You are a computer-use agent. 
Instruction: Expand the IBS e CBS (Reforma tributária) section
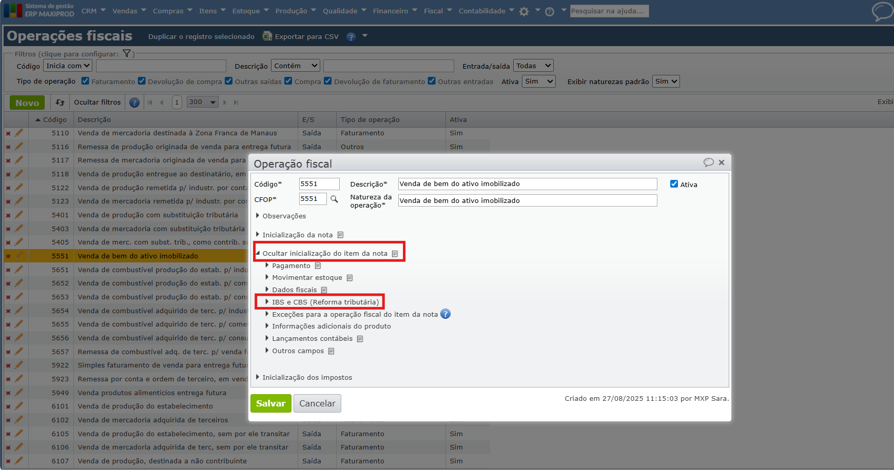pyautogui.click(x=322, y=302)
